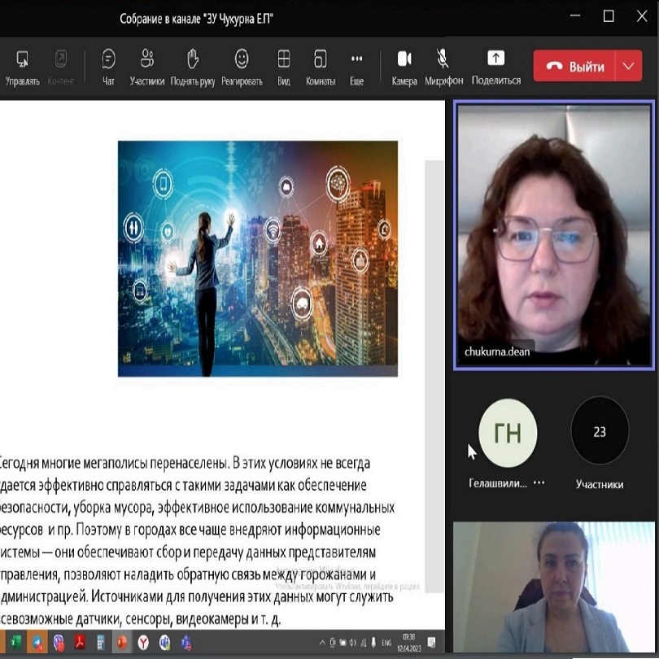
Task: Open network settings tray icon
Action: point(363,643)
